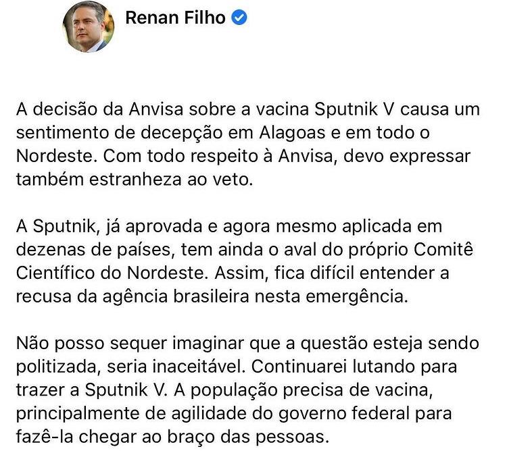Select the paragraph beginning "A Sputnik, já aprovada"
507x451 pixels.
245,261
